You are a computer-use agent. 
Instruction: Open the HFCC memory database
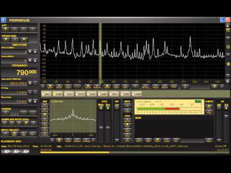point(139,140)
